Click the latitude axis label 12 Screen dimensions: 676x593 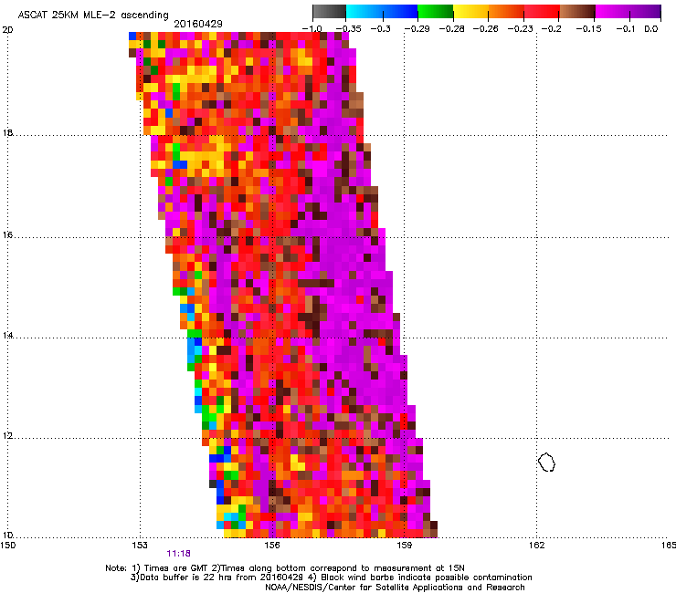click(x=7, y=436)
